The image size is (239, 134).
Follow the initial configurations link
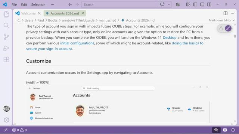point(77,43)
